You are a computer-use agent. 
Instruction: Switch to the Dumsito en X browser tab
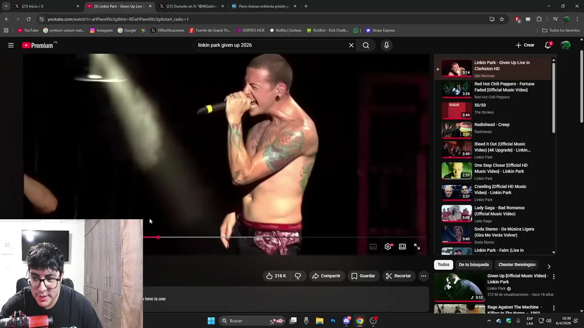[192, 6]
